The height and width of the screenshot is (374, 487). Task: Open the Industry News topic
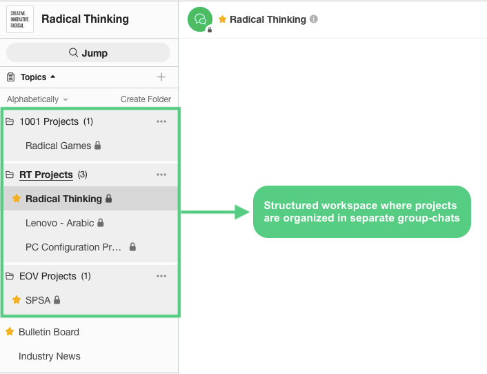[50, 356]
